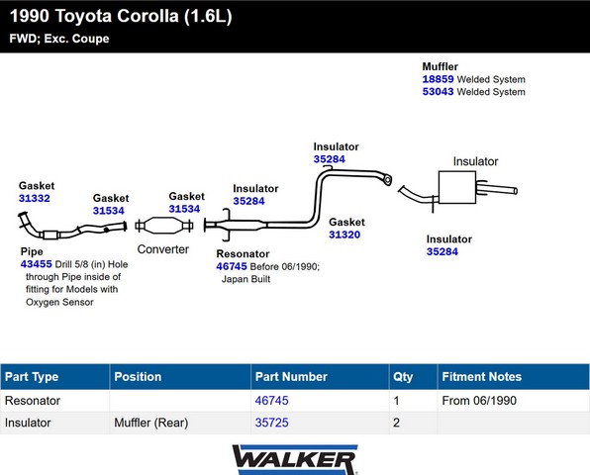Open insulator 35284 above tail pipe
The image size is (590, 475).
[330, 159]
